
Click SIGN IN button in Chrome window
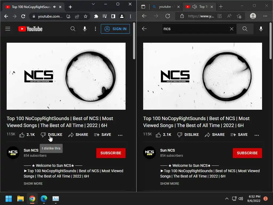tap(115, 29)
